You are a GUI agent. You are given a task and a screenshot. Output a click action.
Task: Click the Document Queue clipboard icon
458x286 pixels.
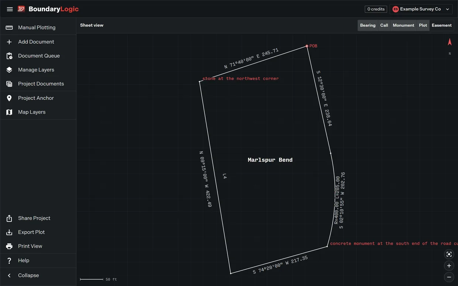click(9, 56)
